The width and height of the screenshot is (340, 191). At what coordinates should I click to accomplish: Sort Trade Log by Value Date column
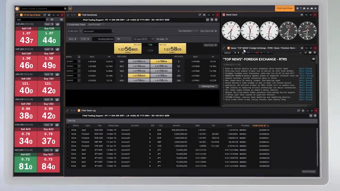coord(113,125)
